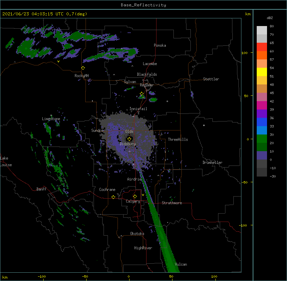This screenshot has width=287, height=281.
Task: Click the HighRiver label
Action: (x=143, y=248)
